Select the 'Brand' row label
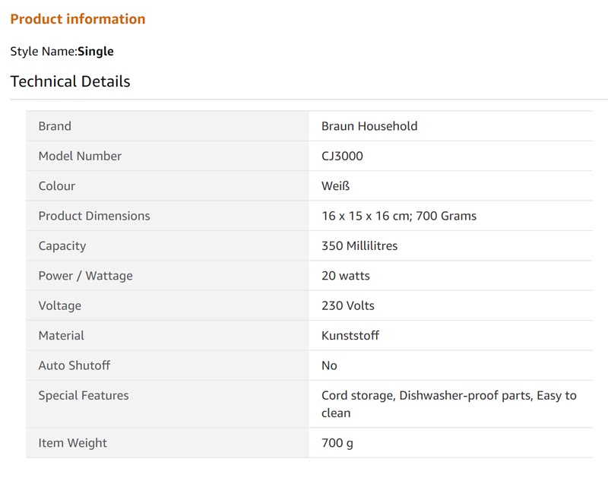This screenshot has width=608, height=484. [x=55, y=126]
